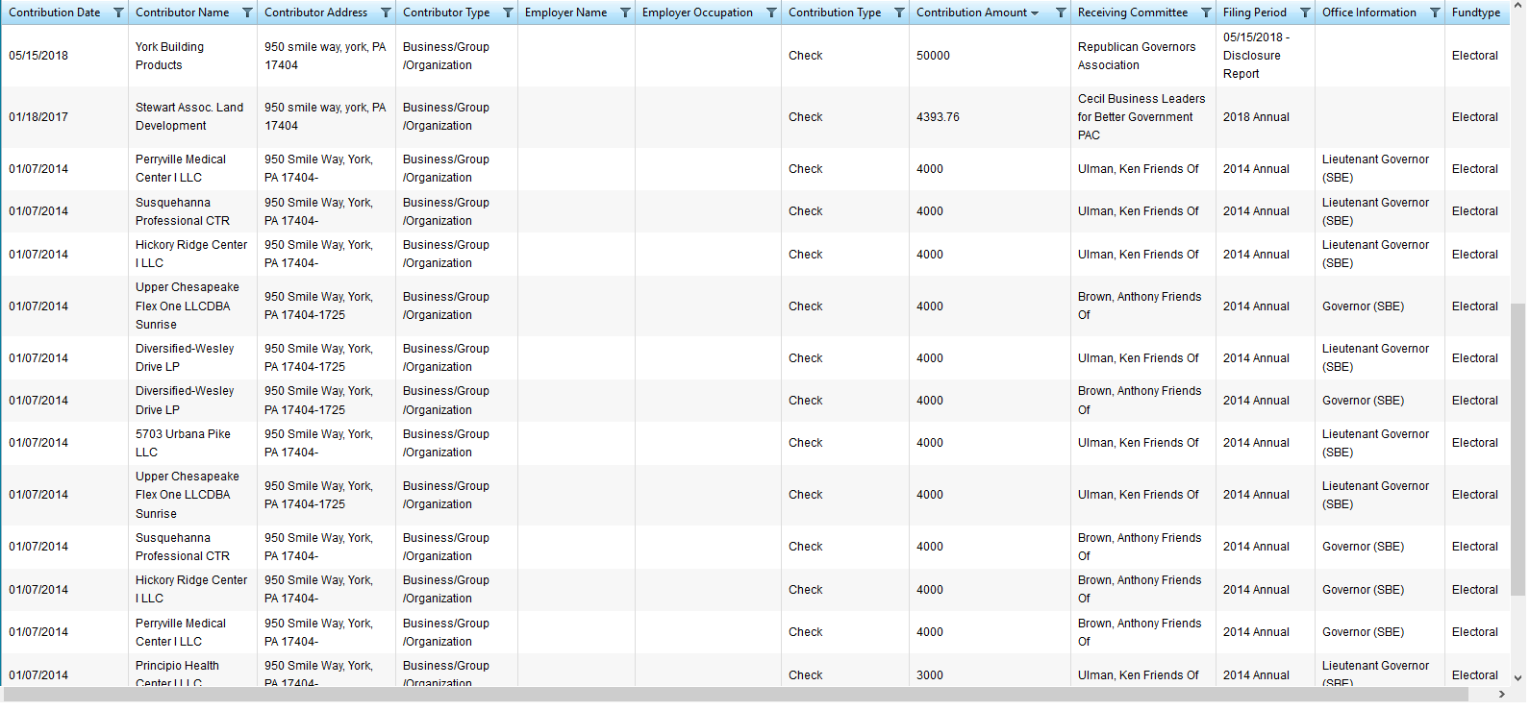Filter the Contributor Type column

pos(508,12)
